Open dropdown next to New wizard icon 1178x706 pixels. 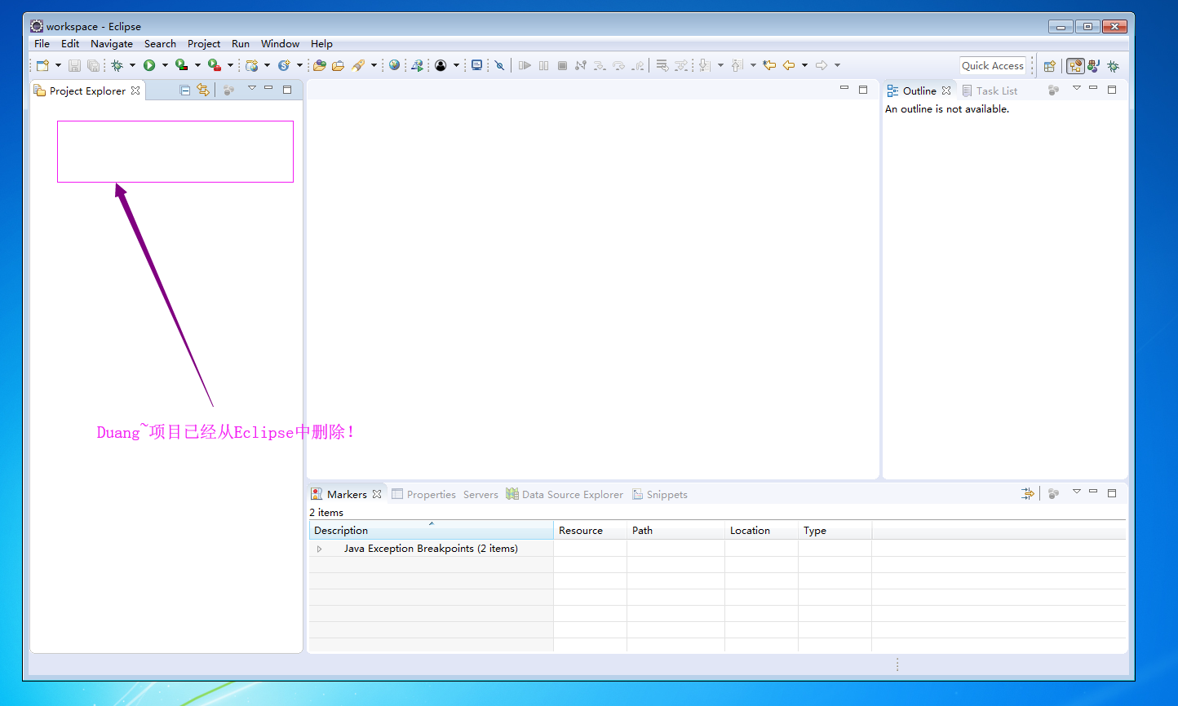click(x=58, y=65)
